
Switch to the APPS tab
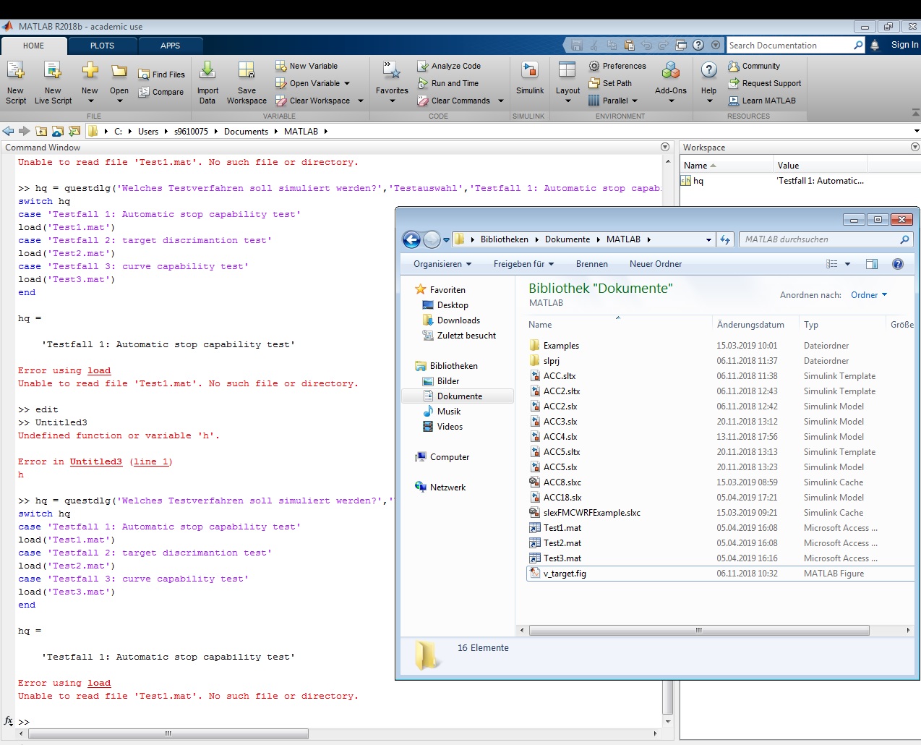click(x=170, y=46)
